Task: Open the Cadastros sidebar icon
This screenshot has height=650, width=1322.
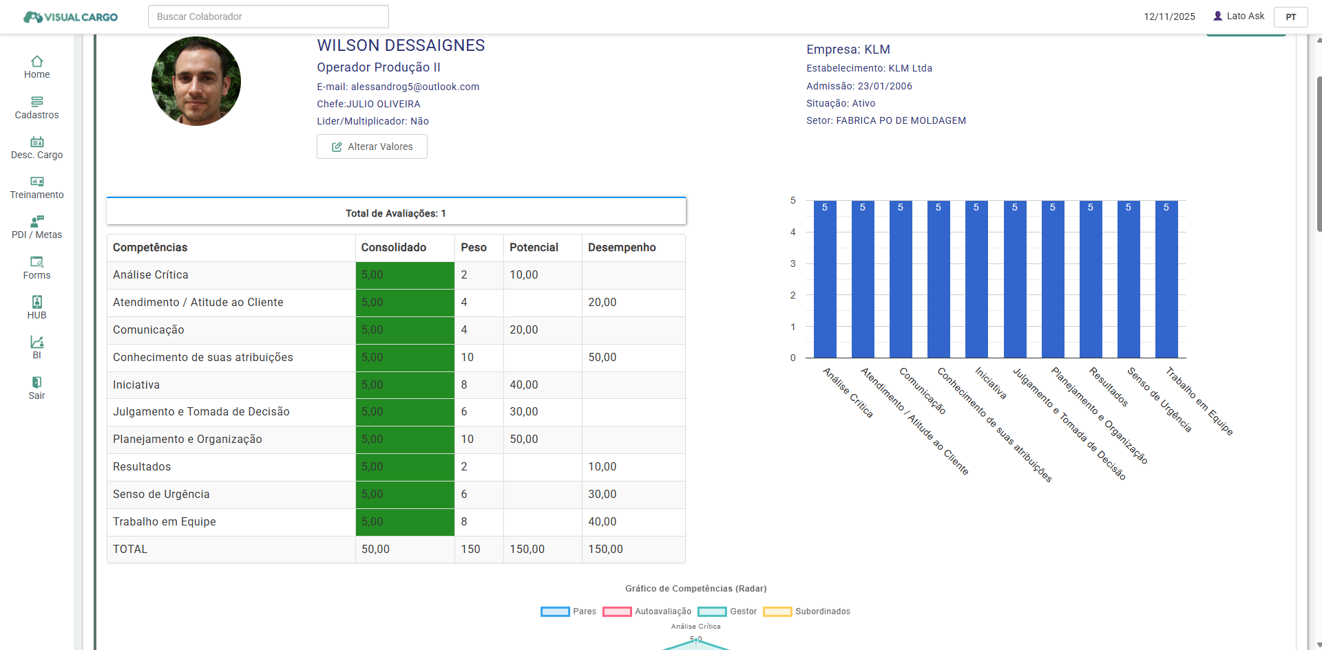Action: click(x=37, y=102)
